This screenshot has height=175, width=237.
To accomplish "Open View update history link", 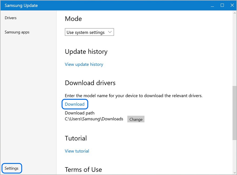I will (84, 64).
